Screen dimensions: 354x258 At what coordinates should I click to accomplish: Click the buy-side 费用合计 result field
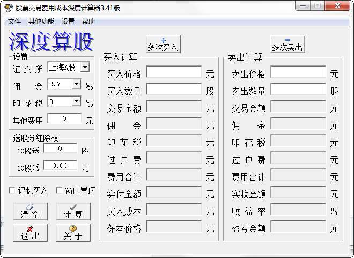pos(174,175)
